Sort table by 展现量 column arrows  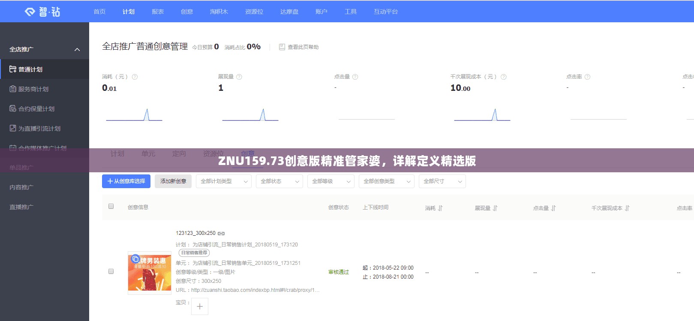(x=495, y=208)
